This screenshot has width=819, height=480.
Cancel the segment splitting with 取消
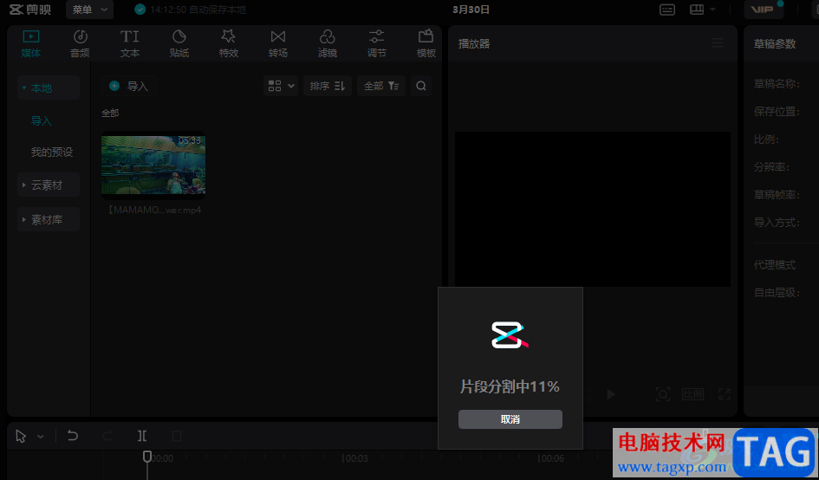(x=510, y=419)
